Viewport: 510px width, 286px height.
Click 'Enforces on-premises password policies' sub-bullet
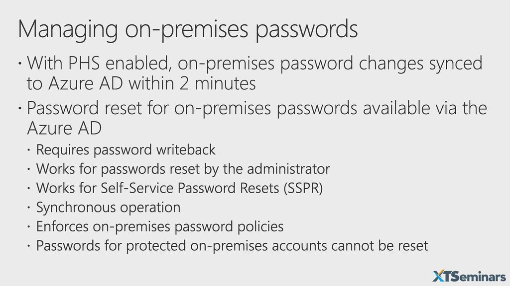pyautogui.click(x=160, y=226)
